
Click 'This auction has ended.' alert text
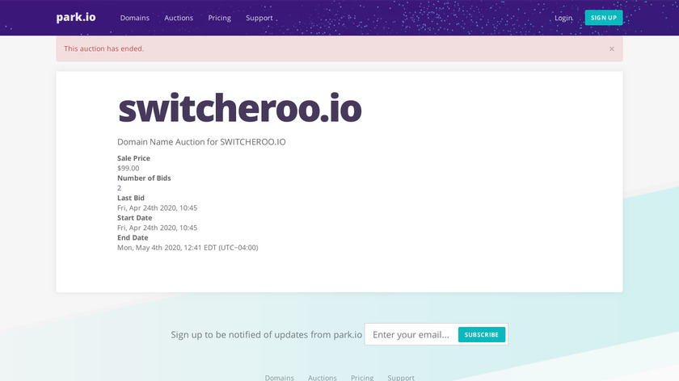[104, 48]
